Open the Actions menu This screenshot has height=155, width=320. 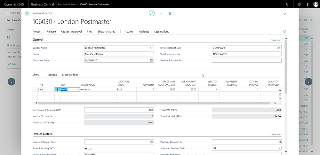[x=129, y=32]
